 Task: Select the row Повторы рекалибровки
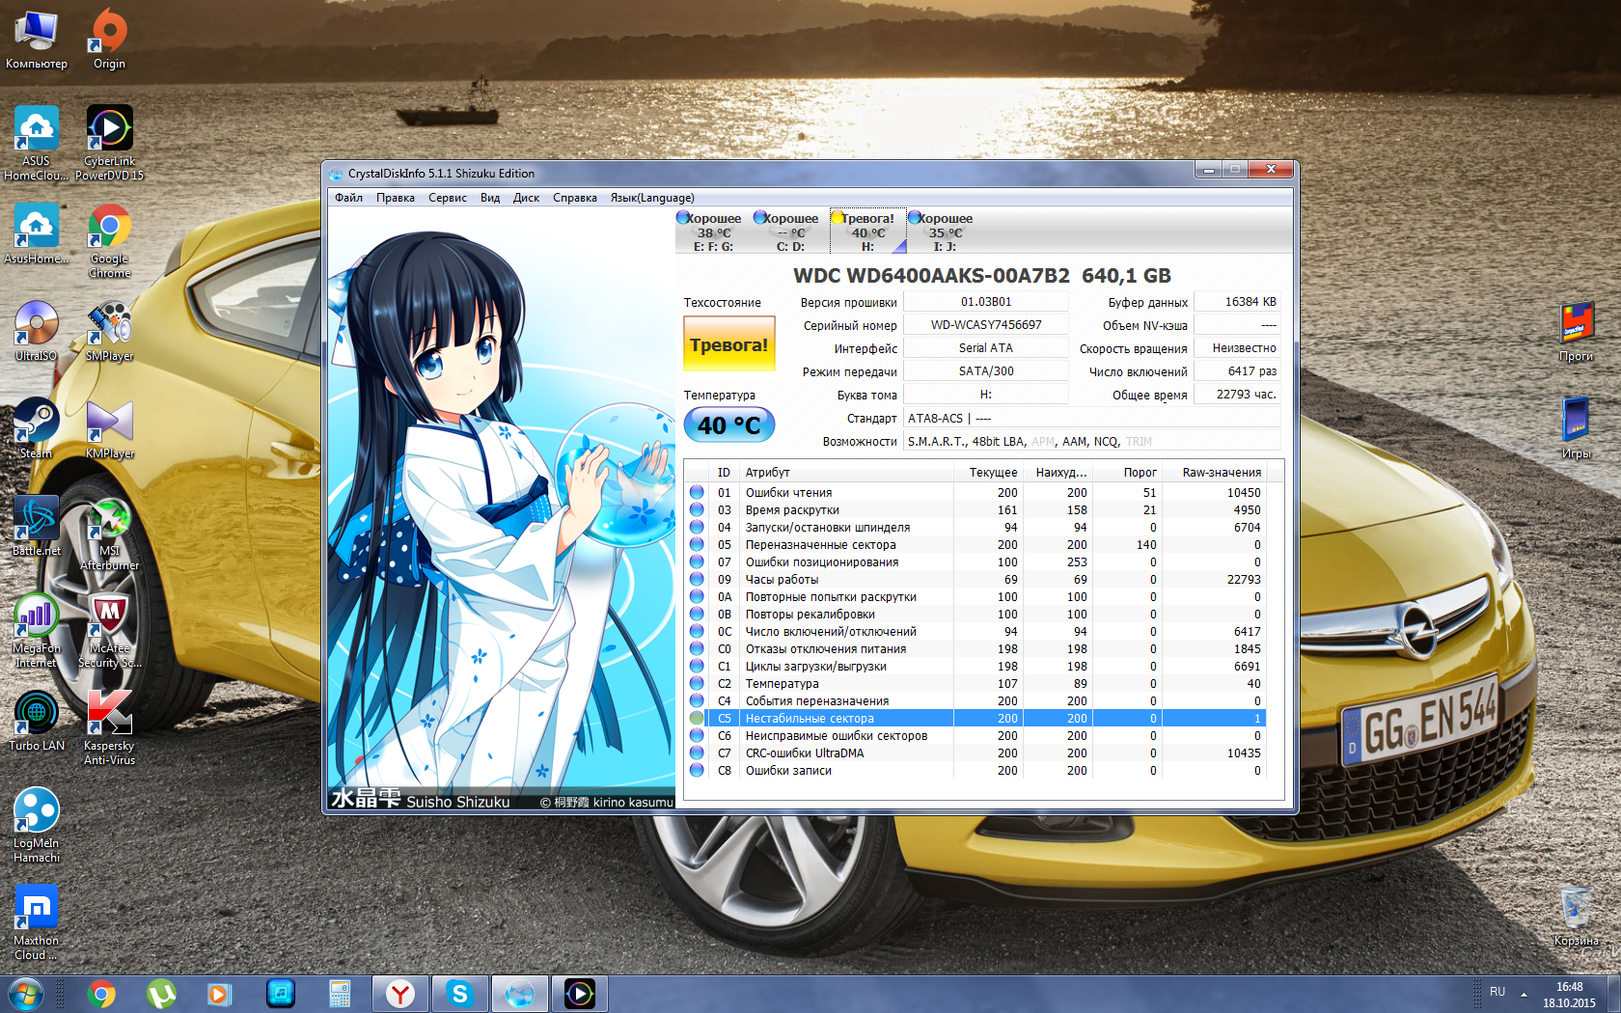click(x=975, y=615)
